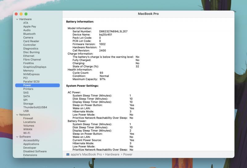Select USB in the sidebar

26,111
